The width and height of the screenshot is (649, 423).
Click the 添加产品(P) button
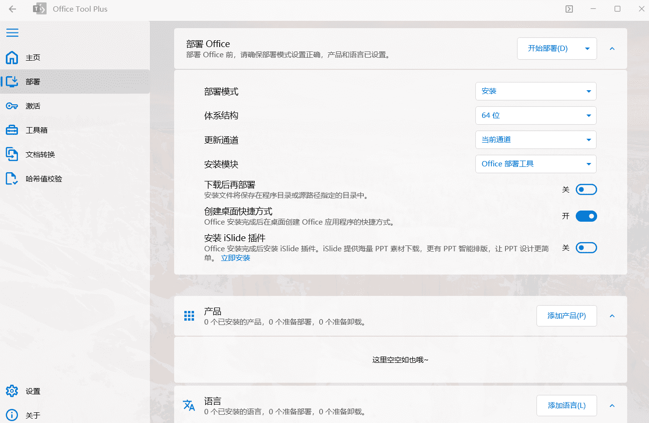click(567, 316)
